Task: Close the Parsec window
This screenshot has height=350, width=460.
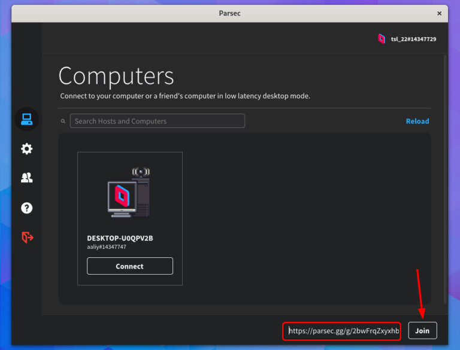Action: (439, 13)
